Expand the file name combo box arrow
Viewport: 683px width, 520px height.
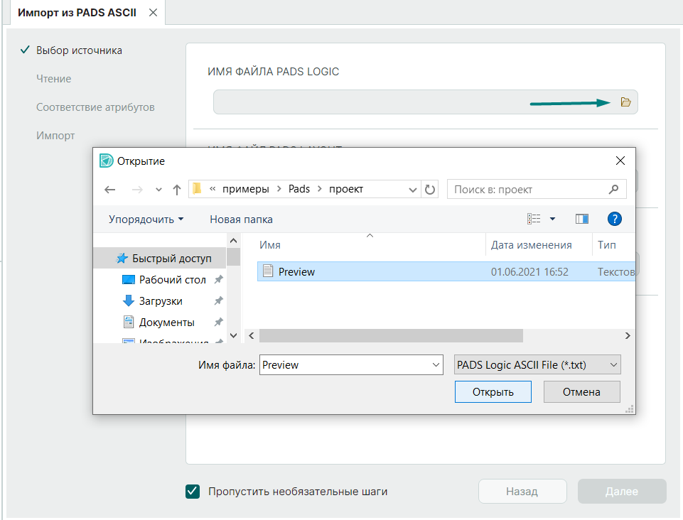pos(436,365)
